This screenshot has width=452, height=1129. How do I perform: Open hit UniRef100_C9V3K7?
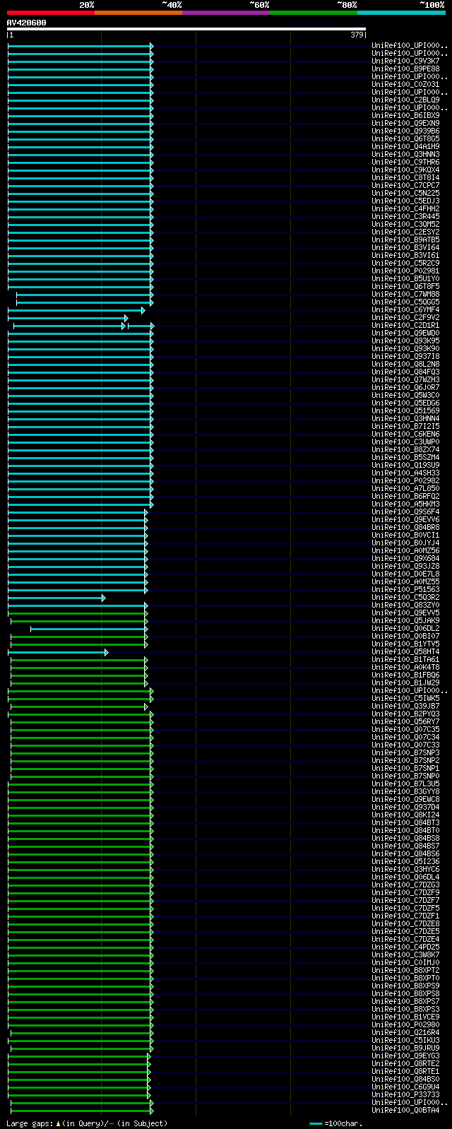click(x=405, y=61)
